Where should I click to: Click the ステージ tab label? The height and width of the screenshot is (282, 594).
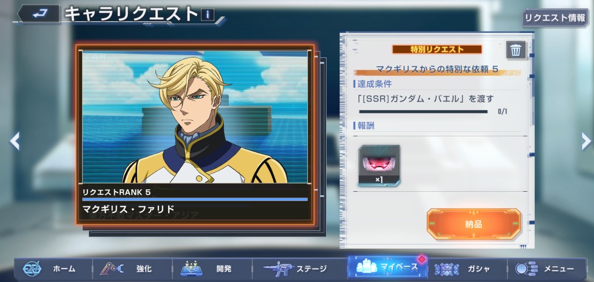(311, 269)
